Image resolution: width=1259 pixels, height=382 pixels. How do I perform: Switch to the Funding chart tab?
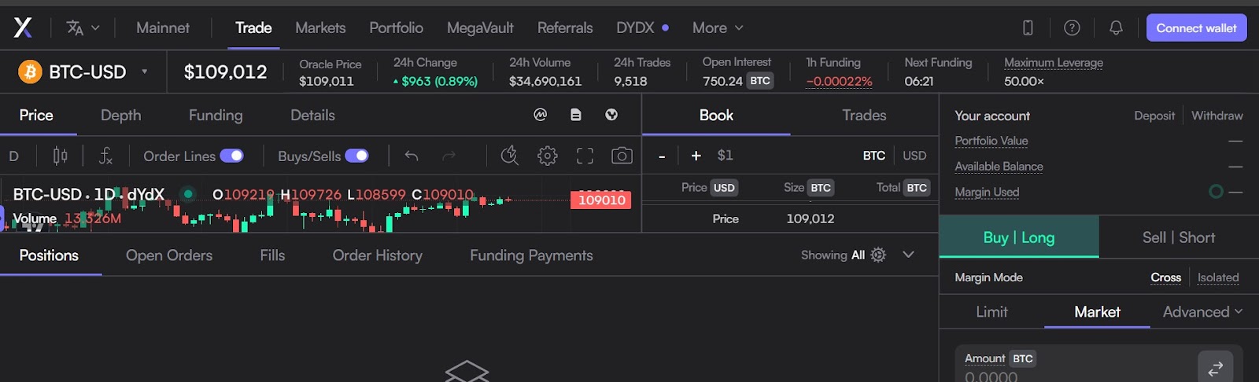pyautogui.click(x=216, y=115)
